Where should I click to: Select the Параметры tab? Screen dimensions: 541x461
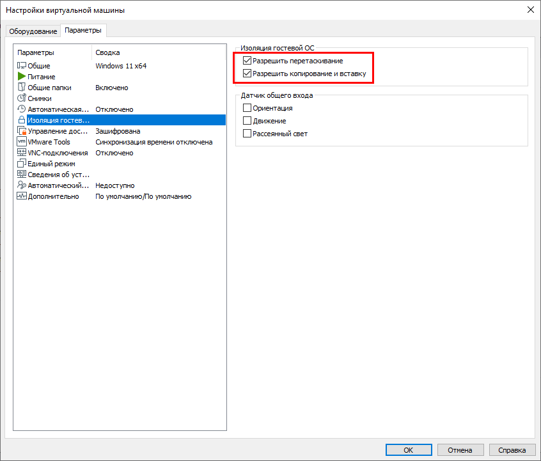pos(83,30)
